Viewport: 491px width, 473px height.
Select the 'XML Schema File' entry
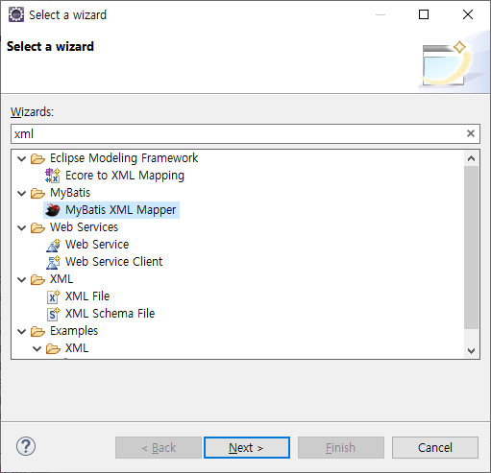110,314
